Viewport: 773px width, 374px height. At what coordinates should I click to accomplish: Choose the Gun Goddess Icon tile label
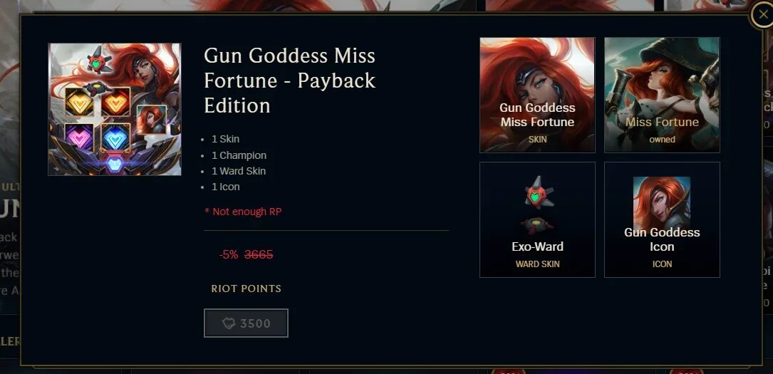pyautogui.click(x=662, y=239)
